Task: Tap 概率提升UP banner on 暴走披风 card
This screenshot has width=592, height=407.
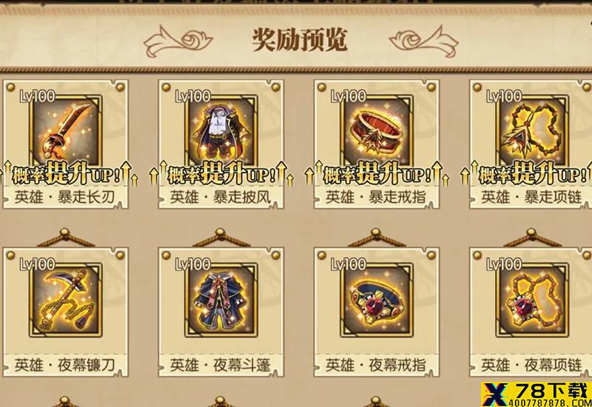Action: point(222,174)
